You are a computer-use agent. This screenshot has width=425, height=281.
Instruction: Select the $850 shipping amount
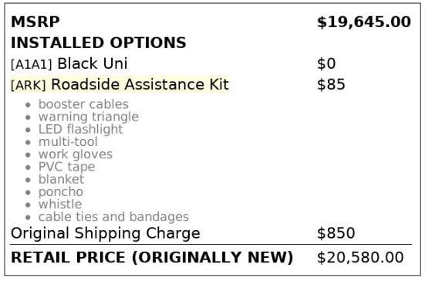pyautogui.click(x=336, y=233)
